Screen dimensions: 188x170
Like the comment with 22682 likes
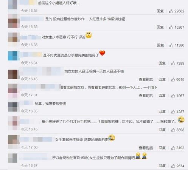[x=171, y=11]
